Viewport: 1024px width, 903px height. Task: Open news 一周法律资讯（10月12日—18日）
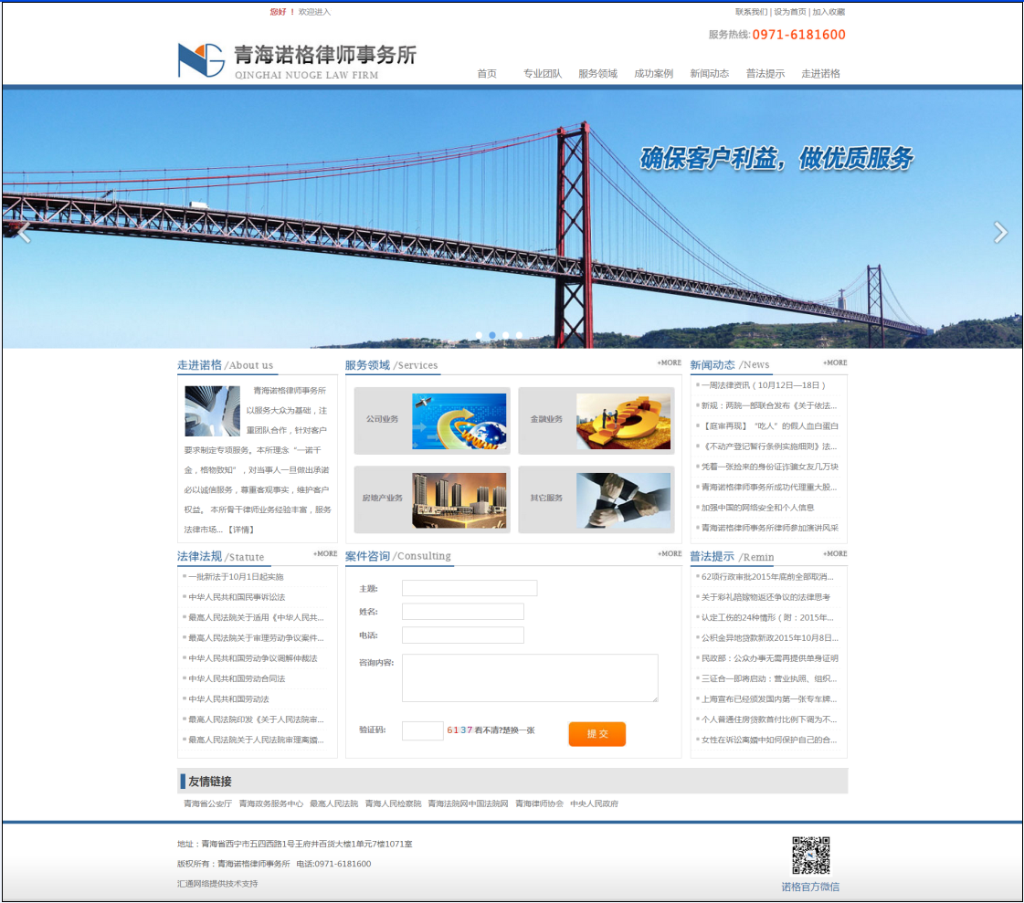(764, 385)
